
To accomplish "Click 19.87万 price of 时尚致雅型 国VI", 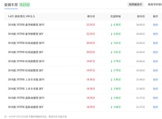I will coord(91,61).
